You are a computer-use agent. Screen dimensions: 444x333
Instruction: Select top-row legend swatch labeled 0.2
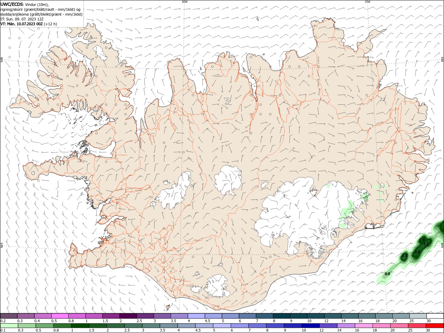point(9,316)
